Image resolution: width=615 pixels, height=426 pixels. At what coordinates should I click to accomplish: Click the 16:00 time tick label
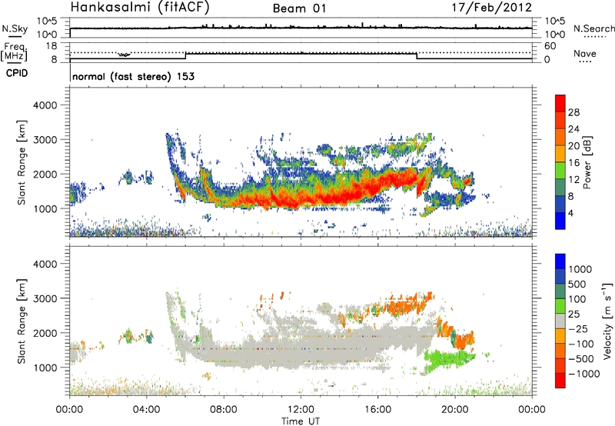[x=377, y=410]
